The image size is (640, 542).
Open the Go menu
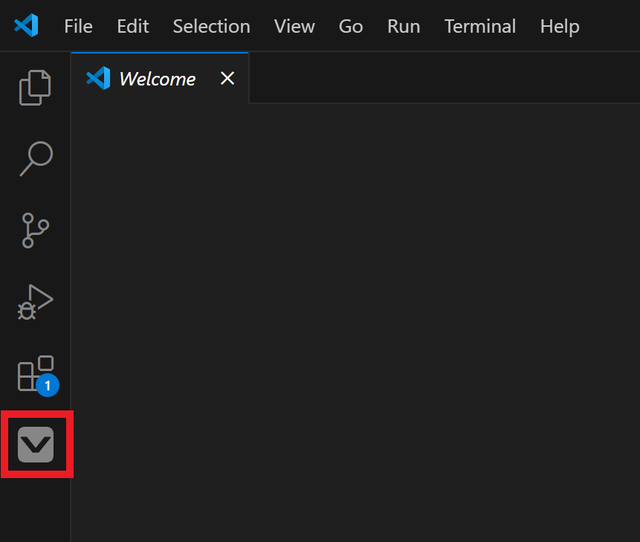pos(350,26)
